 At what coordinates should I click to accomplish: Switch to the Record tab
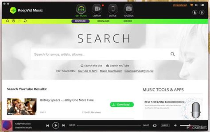(128, 21)
